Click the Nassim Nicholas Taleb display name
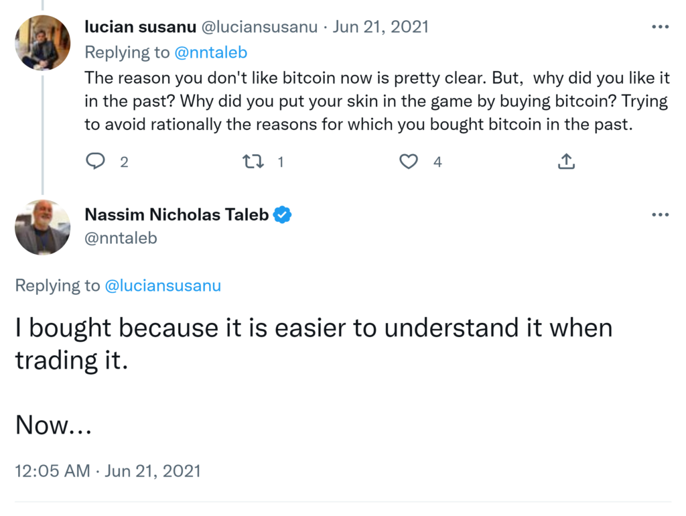Viewport: 686px width, 516px height. (x=177, y=214)
